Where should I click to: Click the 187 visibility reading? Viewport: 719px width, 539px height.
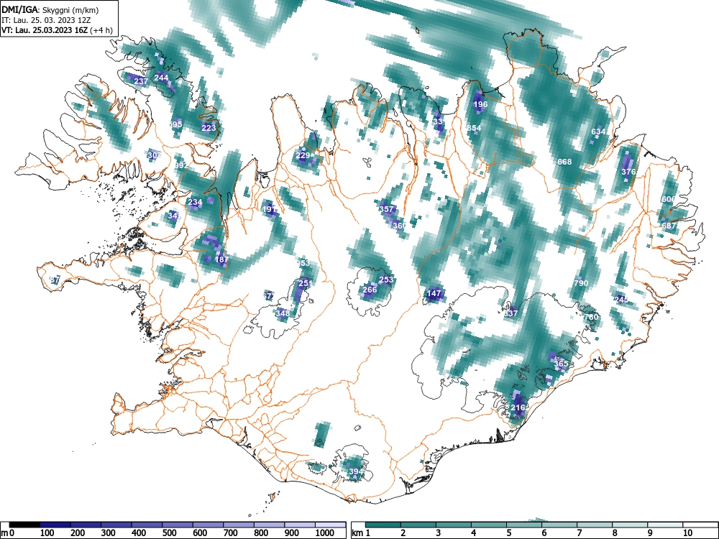pyautogui.click(x=221, y=259)
